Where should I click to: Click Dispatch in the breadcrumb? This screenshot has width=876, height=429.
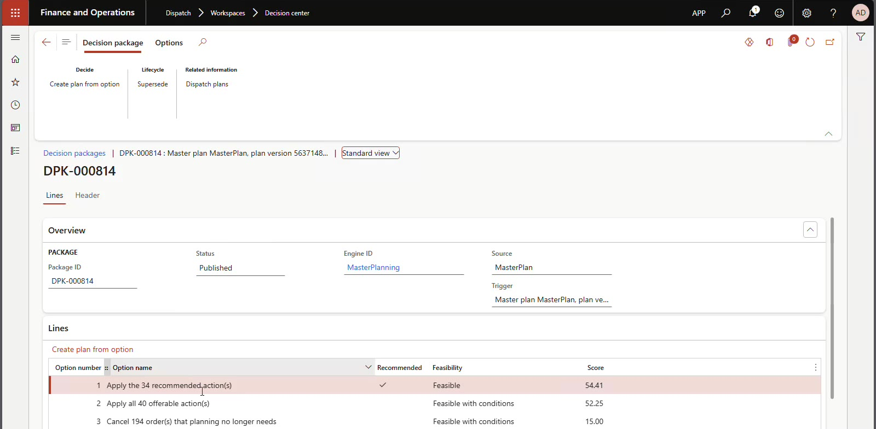pos(178,13)
